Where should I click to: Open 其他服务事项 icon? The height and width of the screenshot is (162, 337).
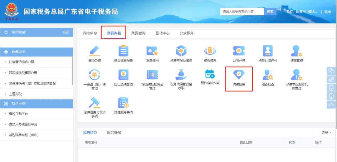coord(123,102)
